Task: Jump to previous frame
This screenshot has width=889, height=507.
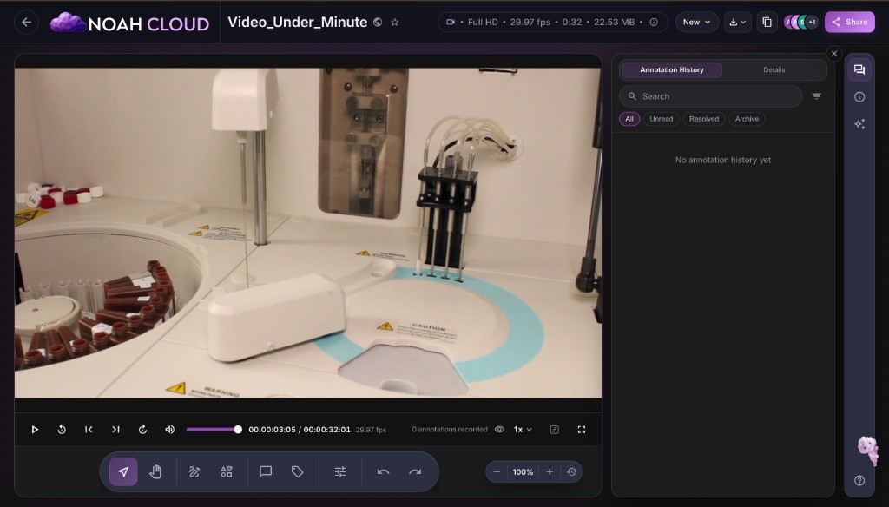Action: click(x=89, y=430)
